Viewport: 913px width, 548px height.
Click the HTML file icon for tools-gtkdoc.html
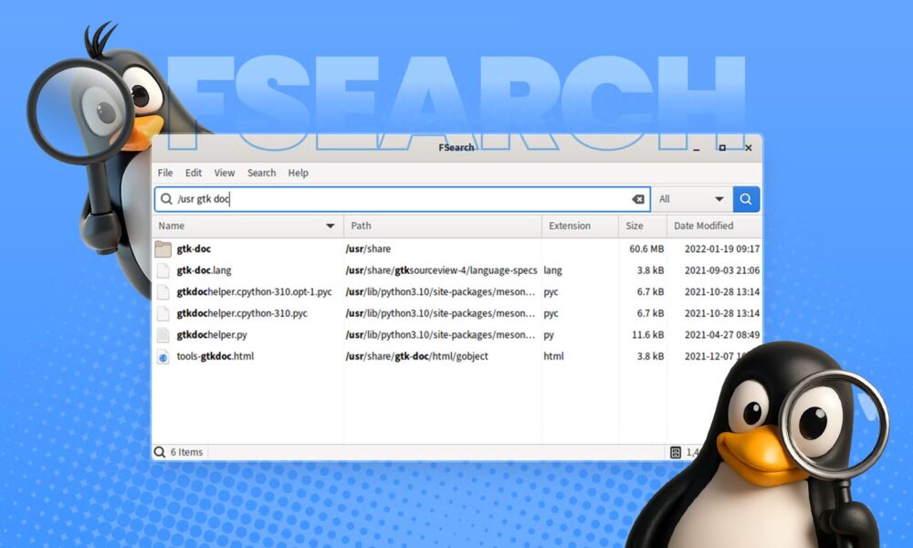tap(163, 356)
